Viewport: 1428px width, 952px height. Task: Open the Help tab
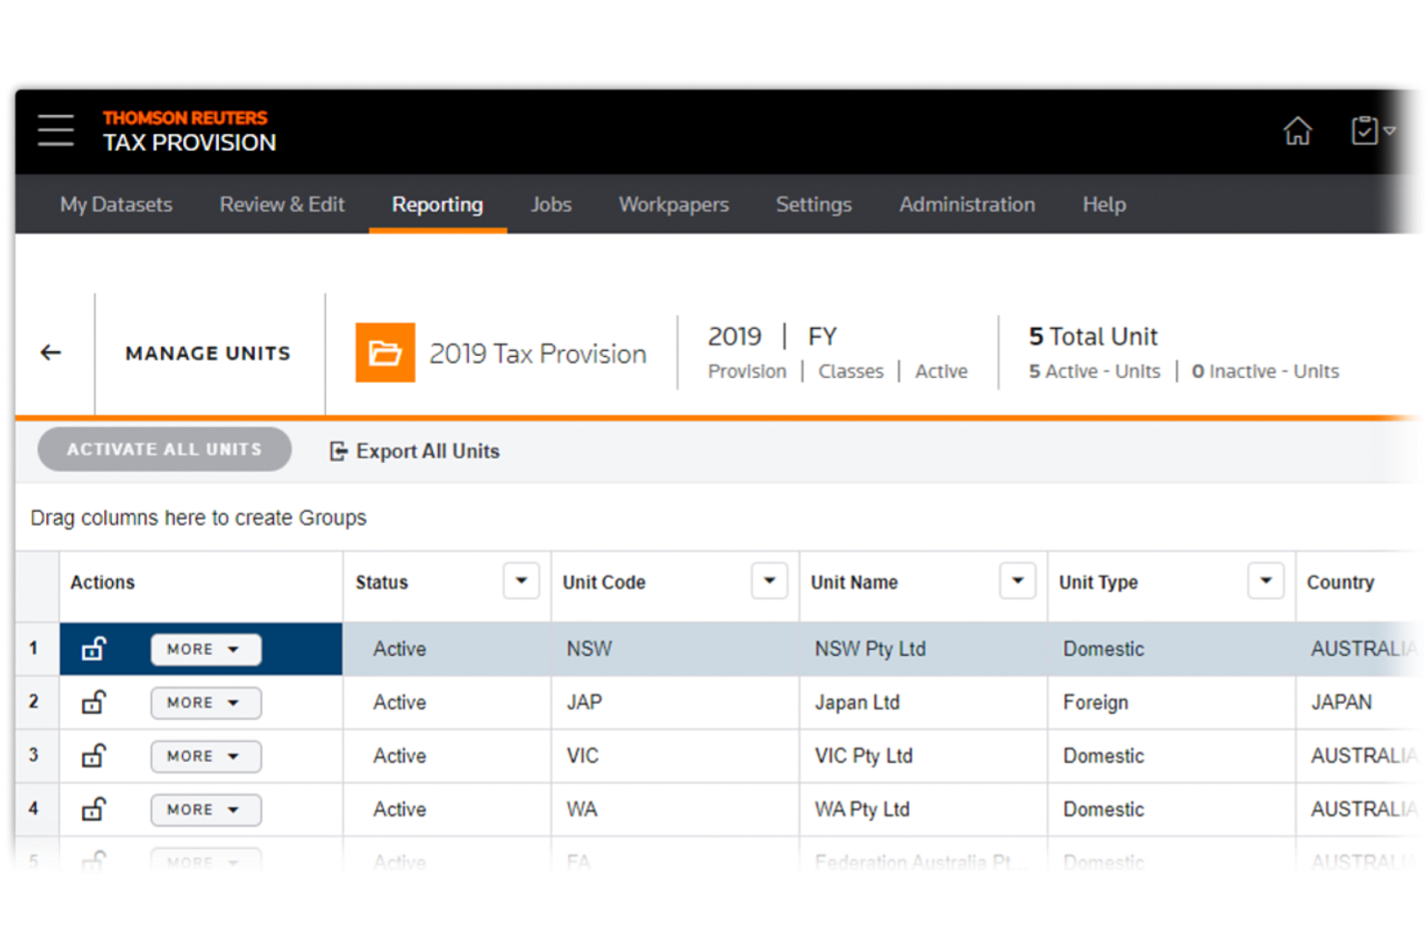pyautogui.click(x=1104, y=204)
